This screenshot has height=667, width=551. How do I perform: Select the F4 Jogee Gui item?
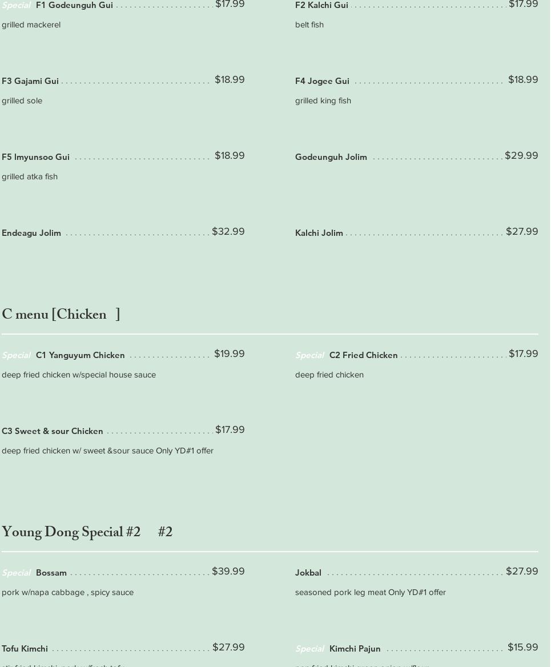322,81
